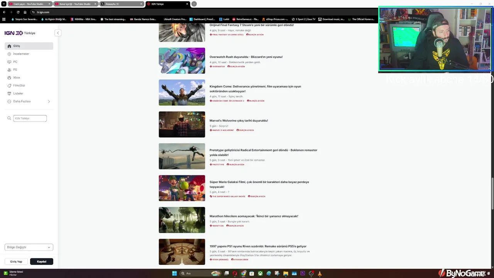Focus the IGN Türkiye search field

[30, 118]
